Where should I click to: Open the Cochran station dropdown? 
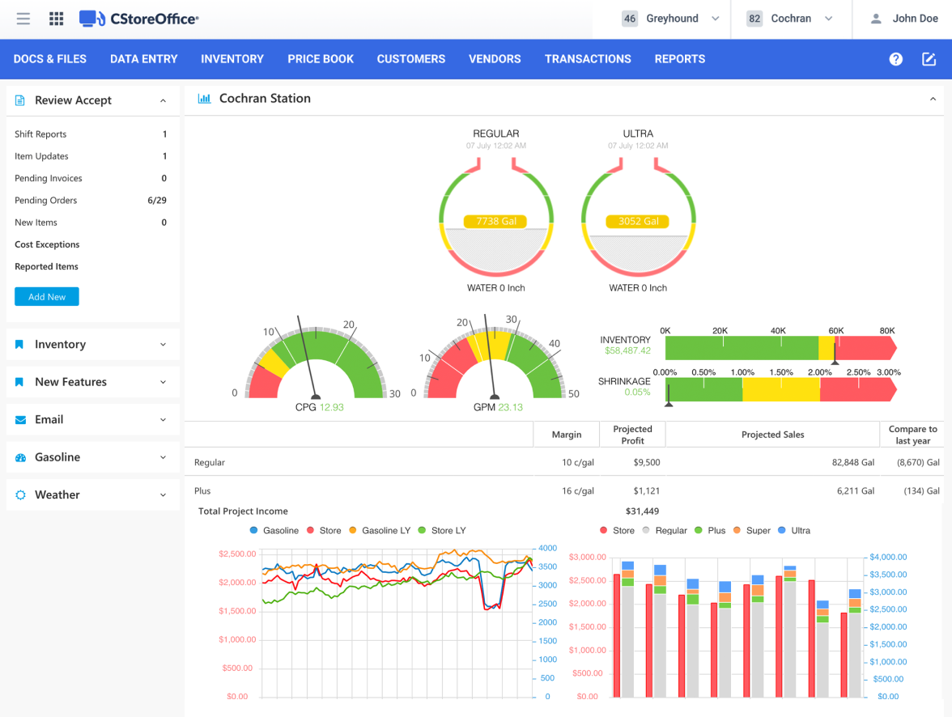789,19
